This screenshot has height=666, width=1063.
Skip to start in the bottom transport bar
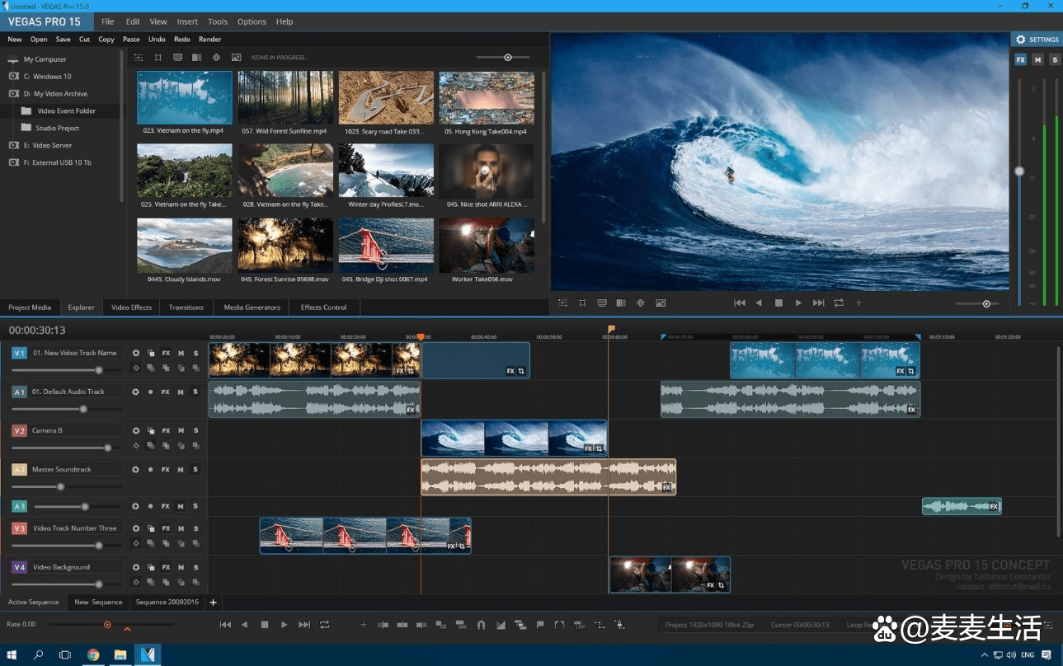click(x=225, y=625)
